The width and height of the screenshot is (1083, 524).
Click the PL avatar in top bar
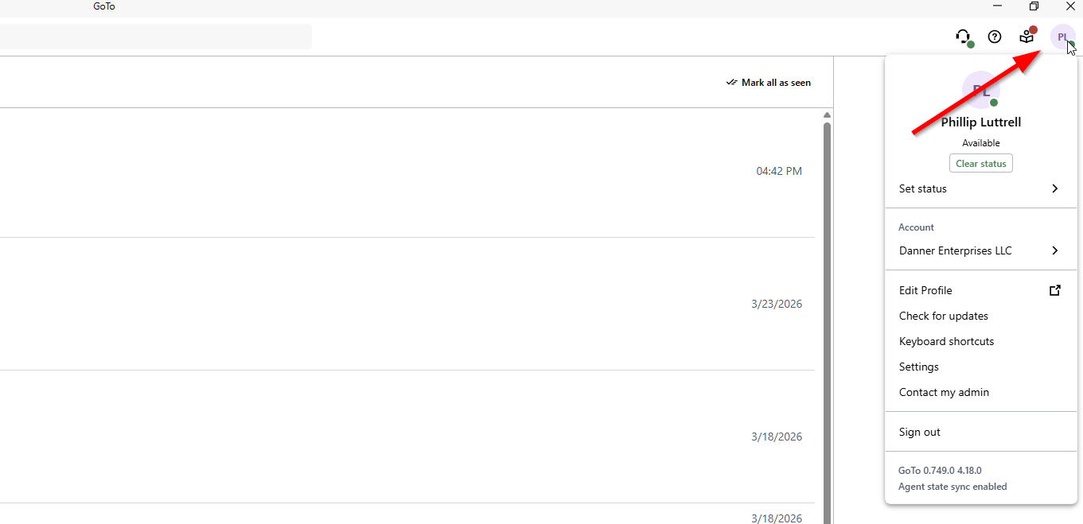coord(1062,37)
